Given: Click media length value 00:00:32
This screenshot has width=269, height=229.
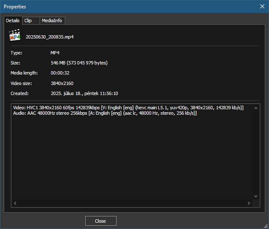Looking at the screenshot, I should click(60, 73).
